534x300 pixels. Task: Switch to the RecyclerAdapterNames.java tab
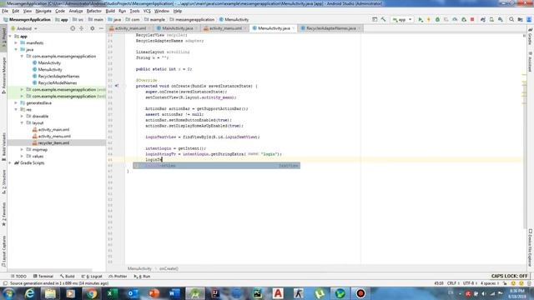coord(330,28)
